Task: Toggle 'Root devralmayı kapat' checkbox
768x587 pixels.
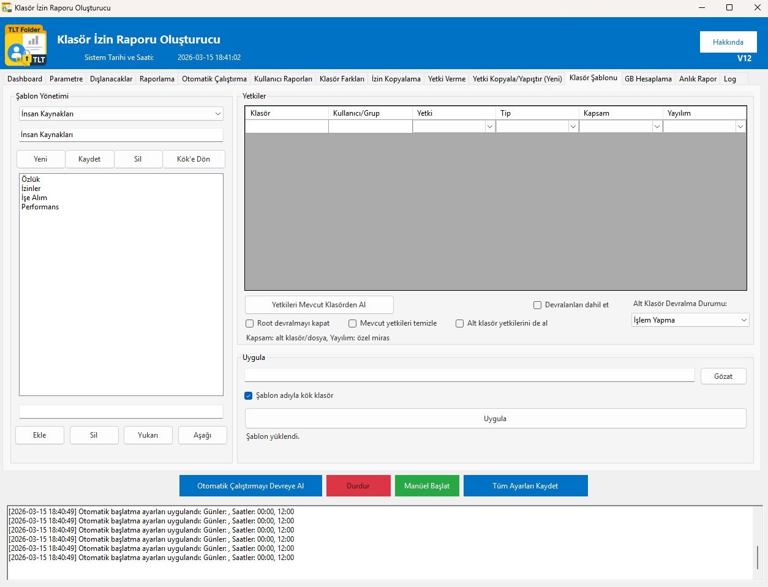Action: 250,323
